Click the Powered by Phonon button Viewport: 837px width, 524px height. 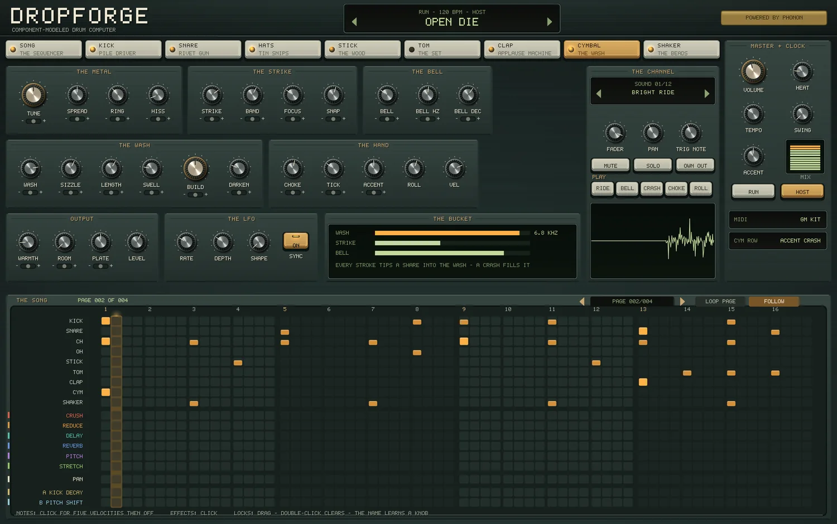coord(774,18)
